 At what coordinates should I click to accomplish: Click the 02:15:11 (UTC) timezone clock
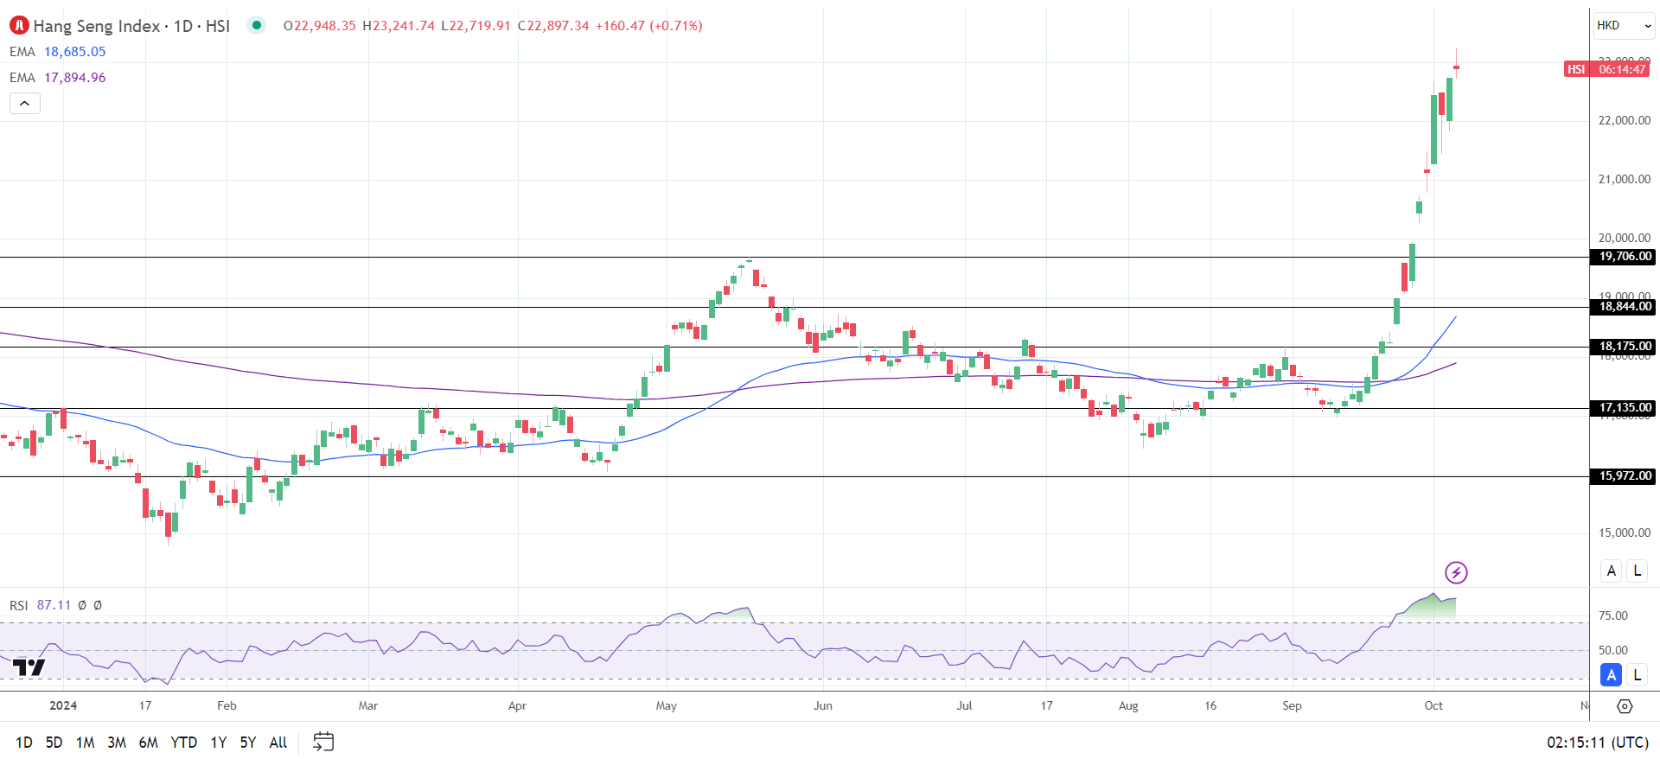click(1597, 743)
